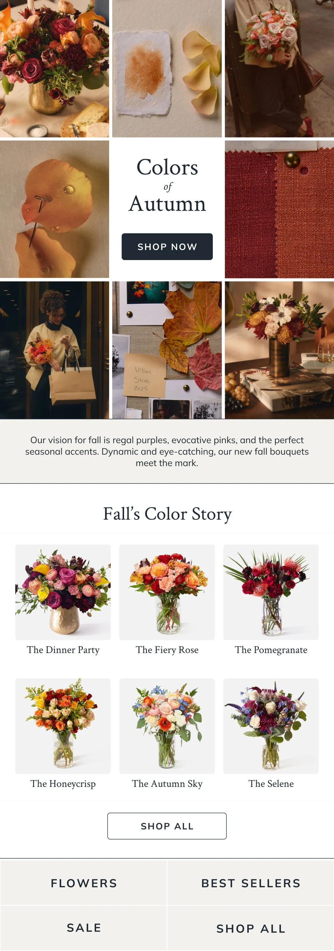334x951 pixels.
Task: Click the red linen fabric swatch image
Action: click(279, 209)
